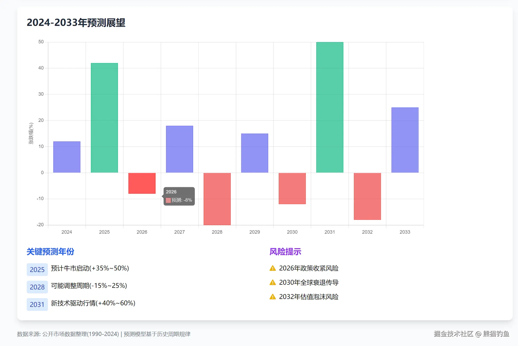
Task: Expand the 关键预测年份 section
Action: tap(50, 252)
